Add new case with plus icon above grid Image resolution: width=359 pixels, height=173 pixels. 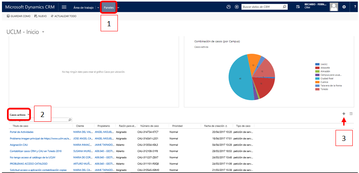[x=344, y=114]
